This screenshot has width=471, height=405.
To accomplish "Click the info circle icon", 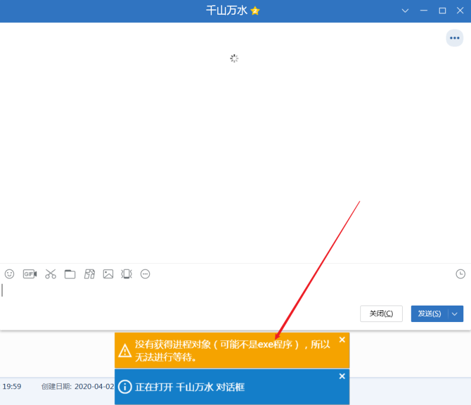I will pyautogui.click(x=125, y=387).
